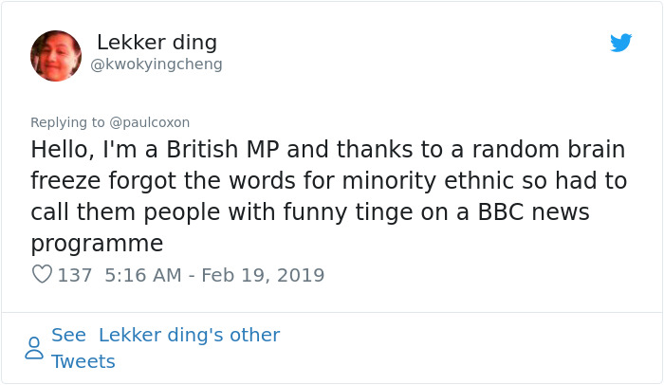
Task: Click the Twitter bird logo
Action: [620, 43]
